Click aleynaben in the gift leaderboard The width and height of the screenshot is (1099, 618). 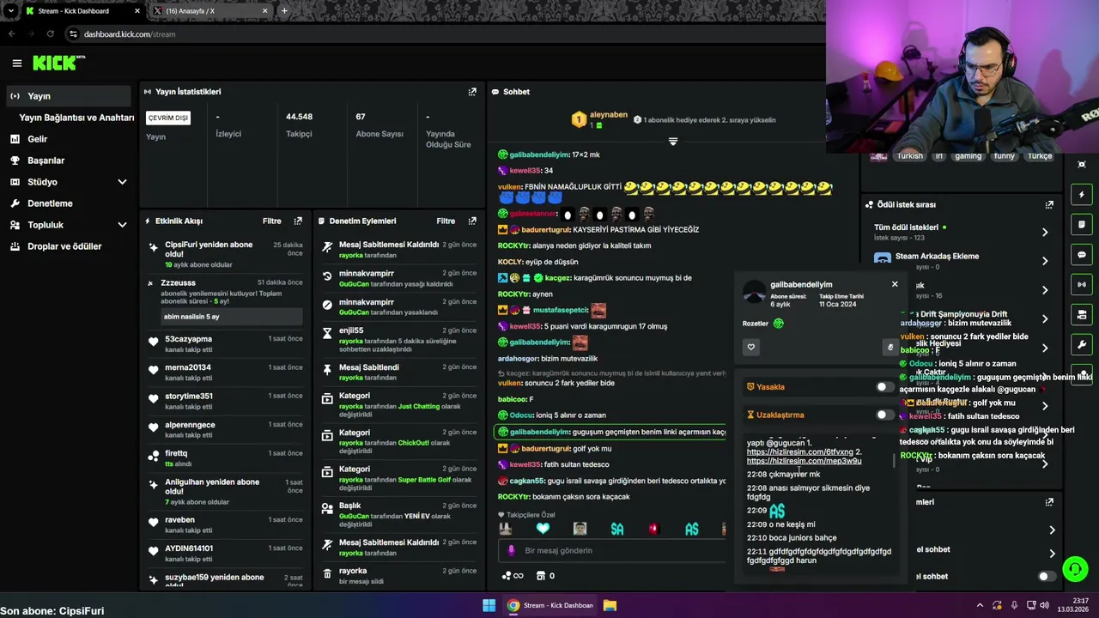coord(608,115)
